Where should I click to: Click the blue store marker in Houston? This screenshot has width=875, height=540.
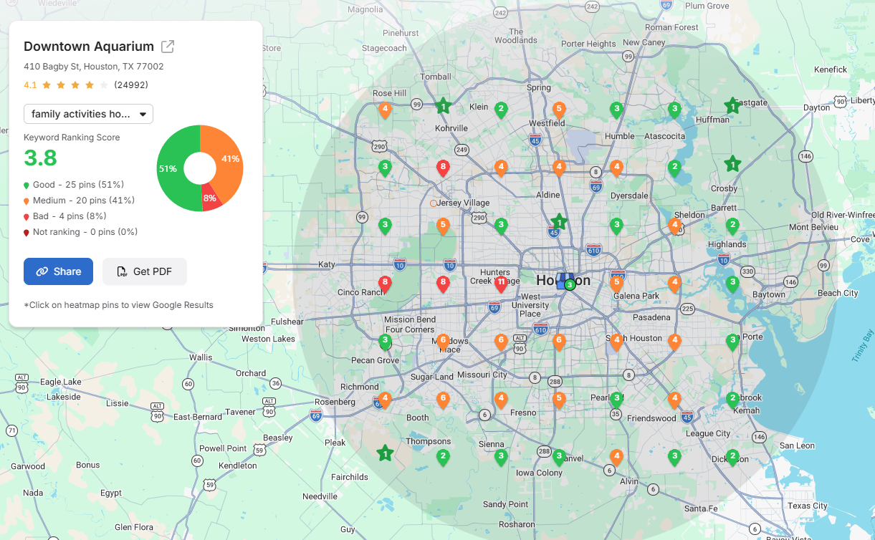(564, 281)
